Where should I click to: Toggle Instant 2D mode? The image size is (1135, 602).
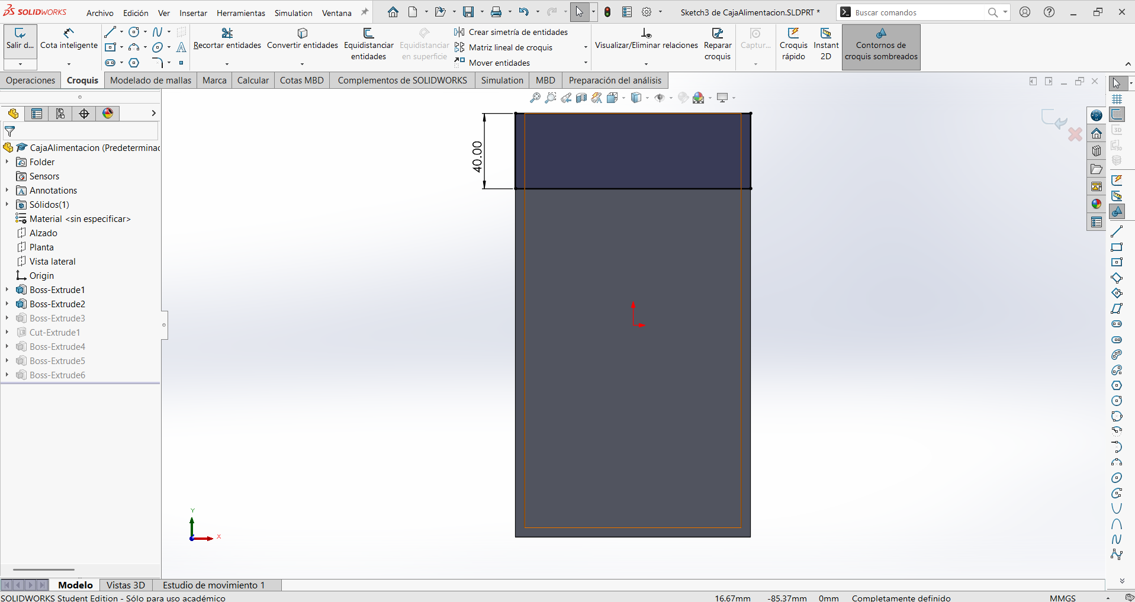pyautogui.click(x=826, y=44)
